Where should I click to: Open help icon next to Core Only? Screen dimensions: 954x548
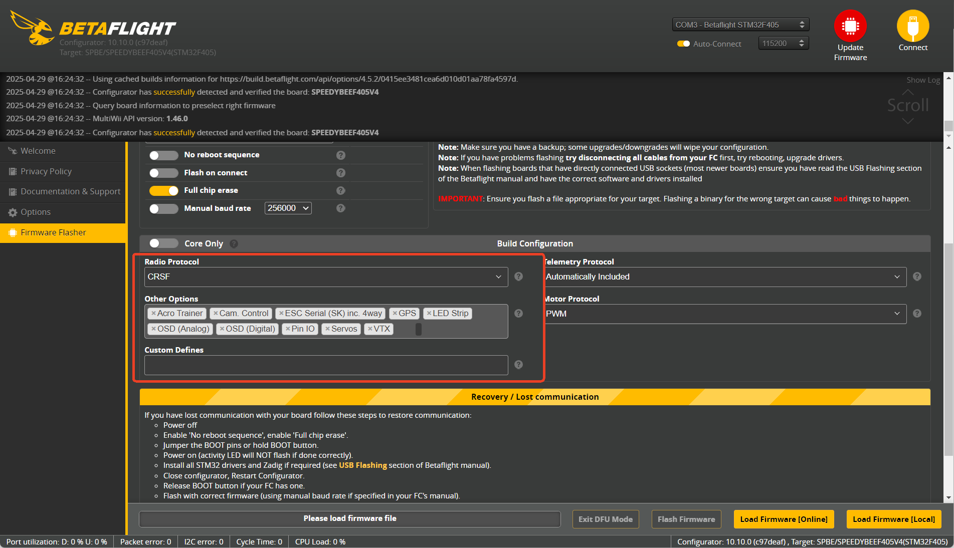[x=234, y=243]
